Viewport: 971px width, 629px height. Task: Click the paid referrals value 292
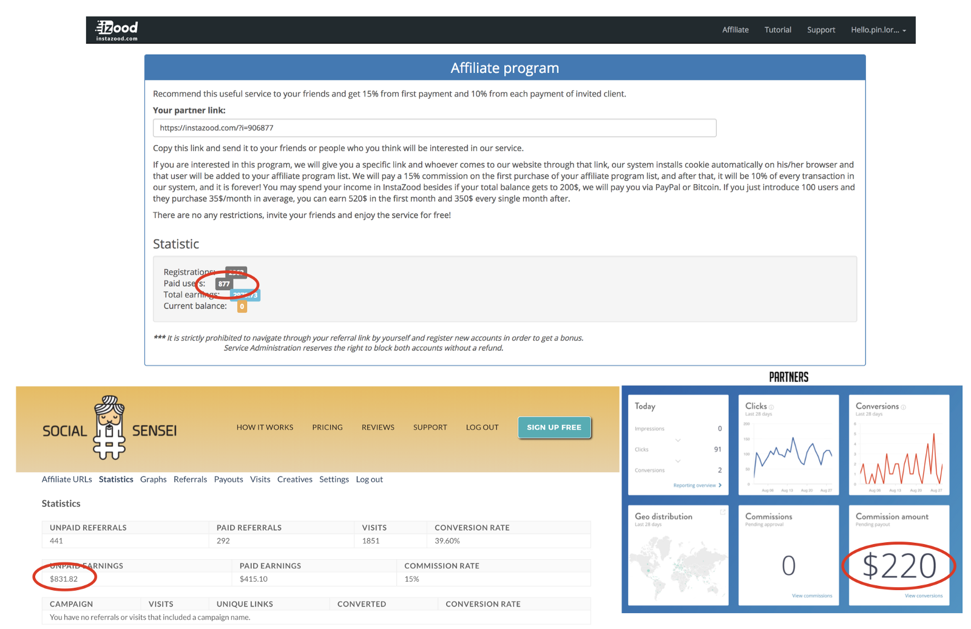pos(223,541)
